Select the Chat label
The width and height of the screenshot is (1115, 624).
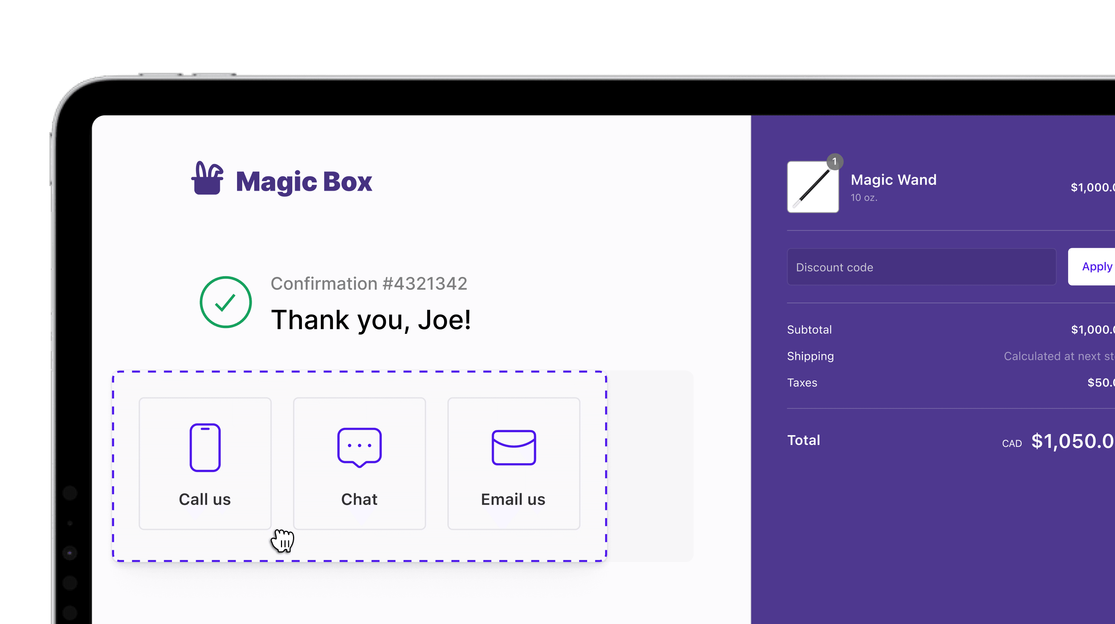point(359,499)
